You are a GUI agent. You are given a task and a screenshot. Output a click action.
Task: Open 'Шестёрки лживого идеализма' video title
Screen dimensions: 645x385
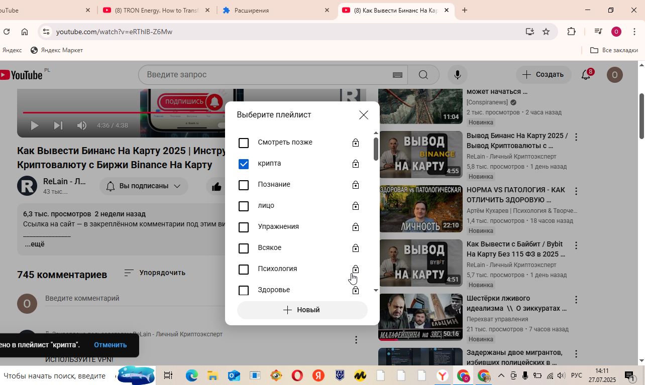[516, 303]
